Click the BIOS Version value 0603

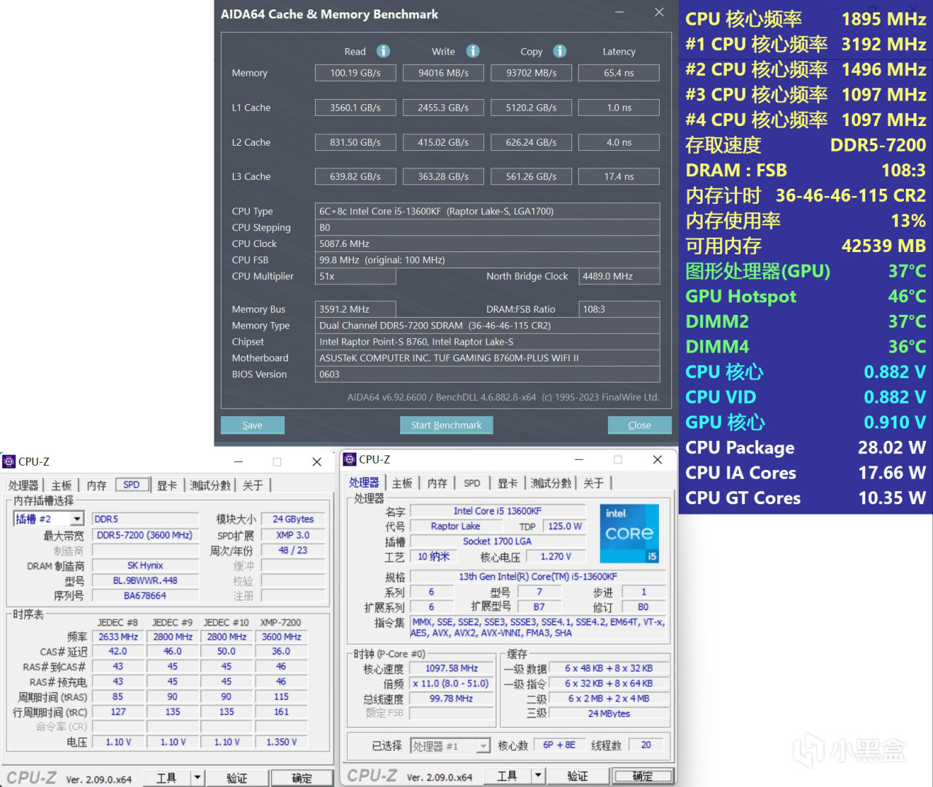click(488, 374)
